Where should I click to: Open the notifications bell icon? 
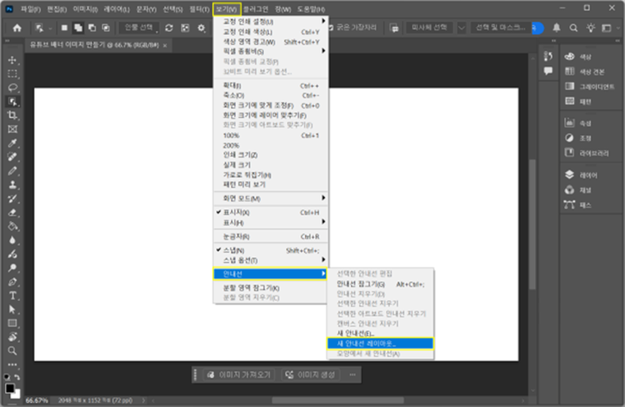[557, 28]
